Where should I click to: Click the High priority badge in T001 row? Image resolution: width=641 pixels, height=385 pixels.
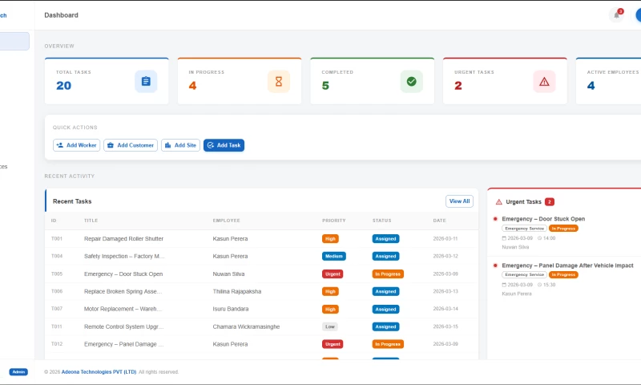330,239
